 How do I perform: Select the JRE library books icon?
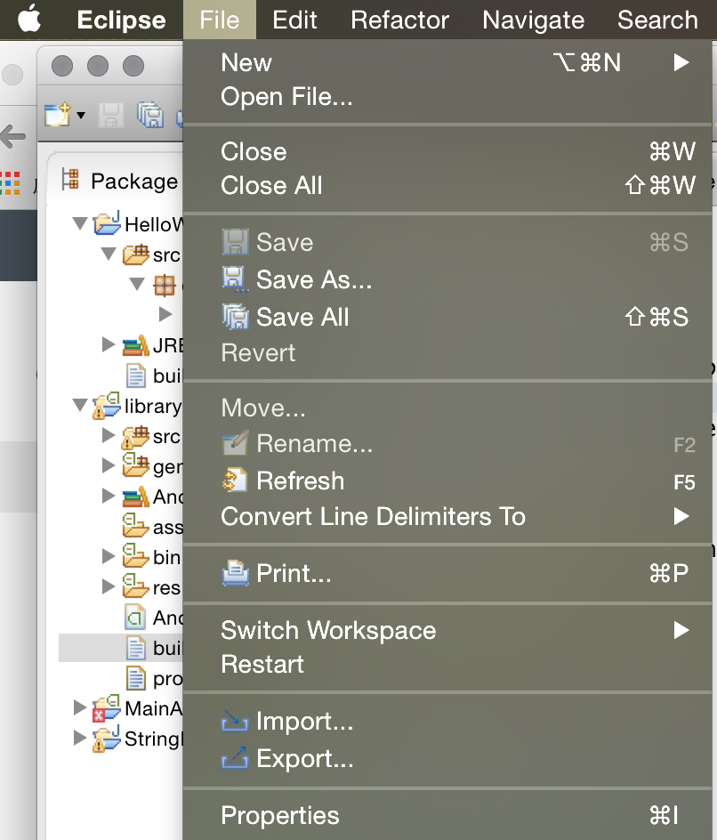point(136,345)
